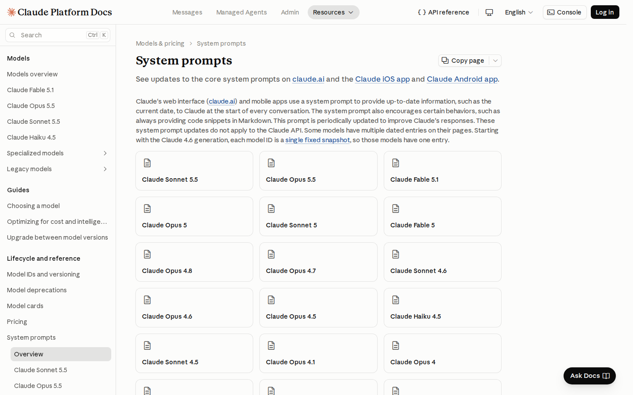Image resolution: width=633 pixels, height=395 pixels.
Task: Click the Log in button
Action: point(605,12)
